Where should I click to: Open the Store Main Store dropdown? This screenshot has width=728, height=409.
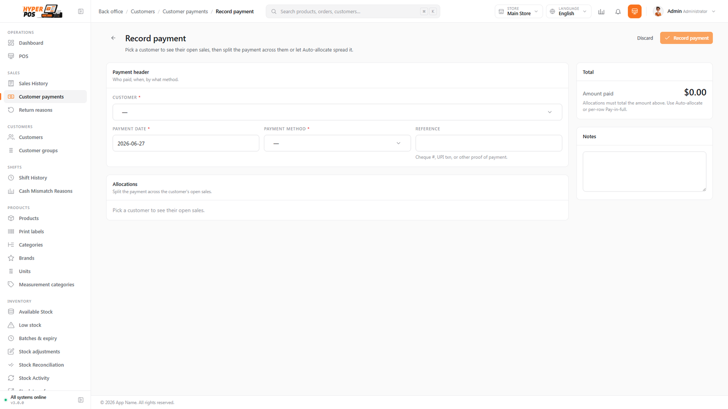click(518, 11)
